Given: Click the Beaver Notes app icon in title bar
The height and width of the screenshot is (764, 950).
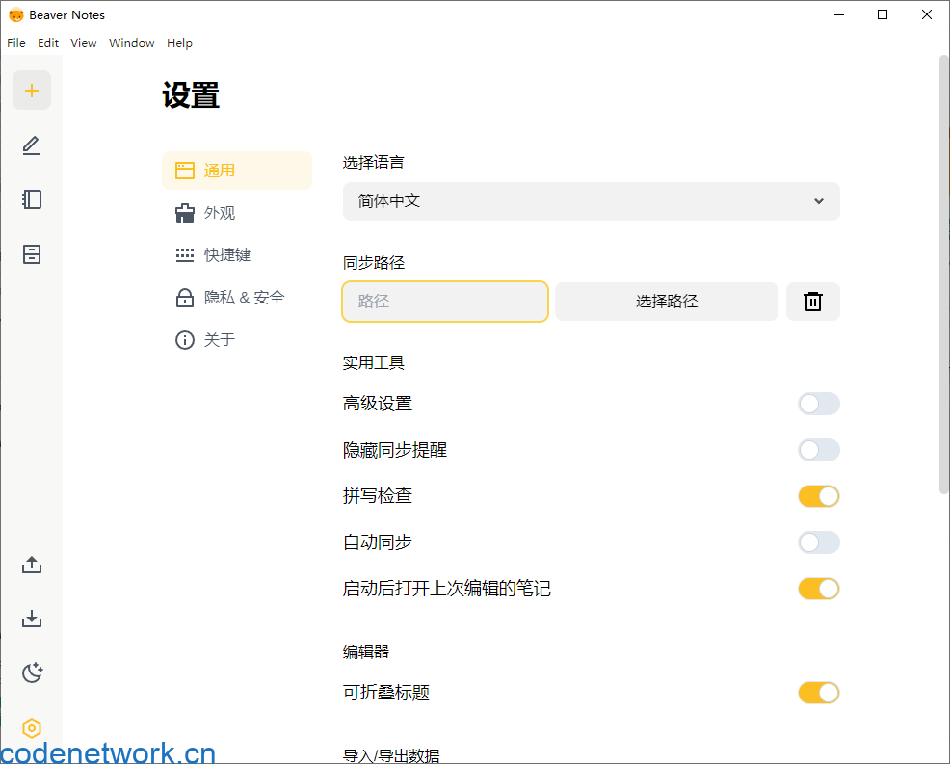Looking at the screenshot, I should click(15, 15).
